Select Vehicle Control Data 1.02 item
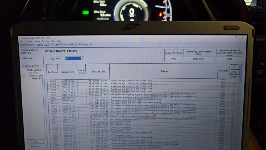This screenshot has height=150, width=266. coord(35,77)
